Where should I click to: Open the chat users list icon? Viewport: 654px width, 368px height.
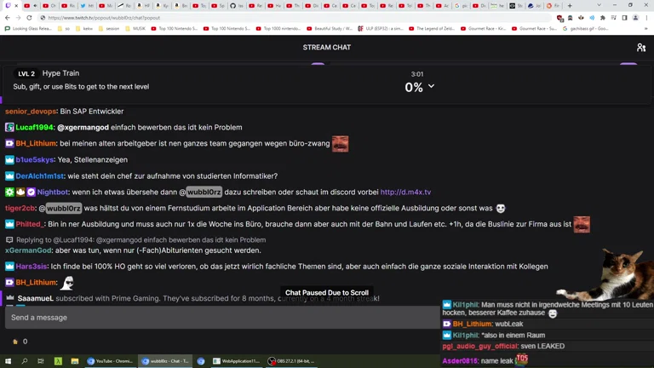[641, 48]
